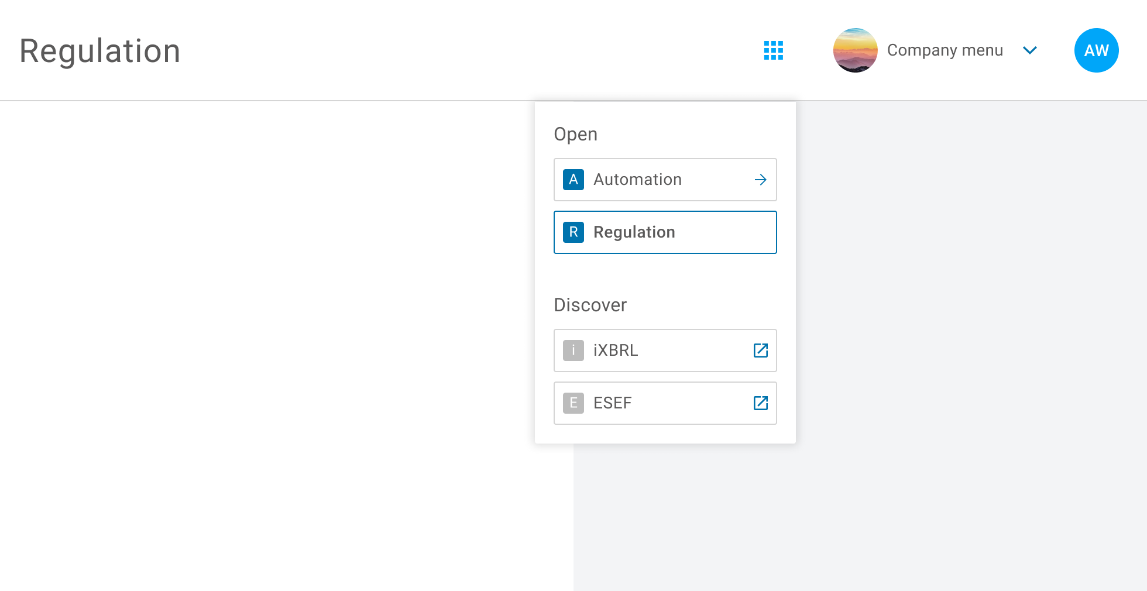This screenshot has height=591, width=1147.
Task: Click the gray E badge for ESEF
Action: click(x=573, y=403)
